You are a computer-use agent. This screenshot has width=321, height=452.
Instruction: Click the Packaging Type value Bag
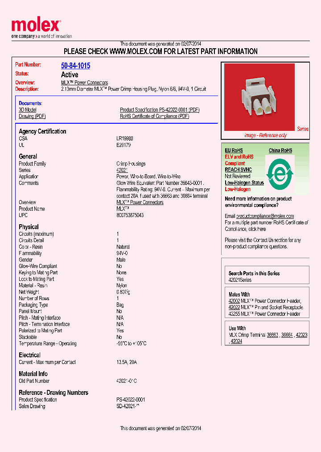pyautogui.click(x=120, y=305)
